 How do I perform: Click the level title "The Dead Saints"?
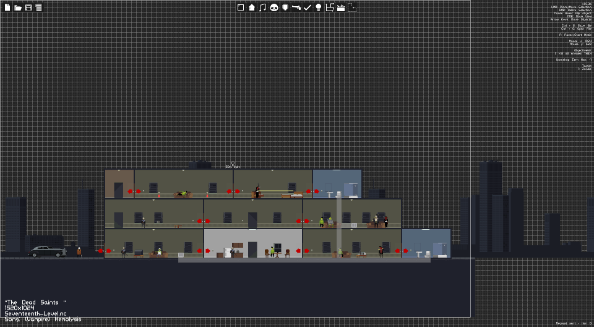(35, 302)
